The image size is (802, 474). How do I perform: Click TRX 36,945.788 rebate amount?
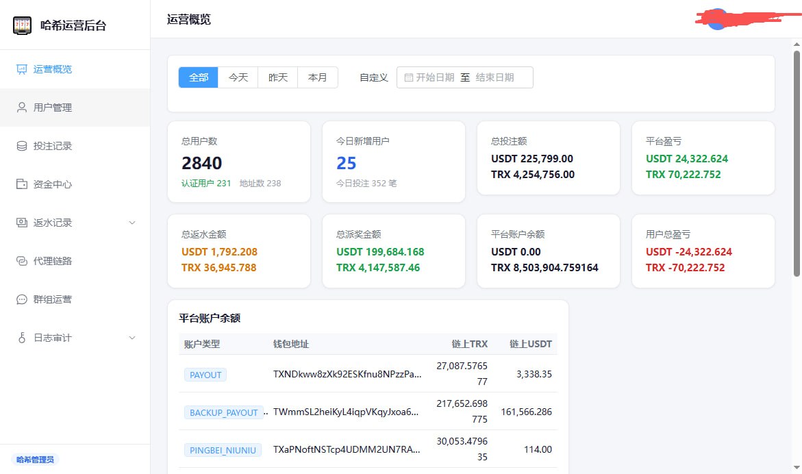tap(219, 267)
